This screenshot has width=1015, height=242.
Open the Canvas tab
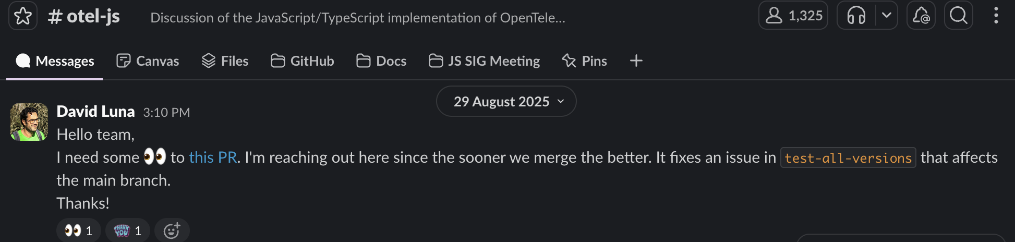pyautogui.click(x=148, y=61)
